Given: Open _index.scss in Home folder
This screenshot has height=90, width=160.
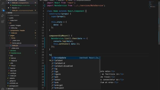Looking at the screenshot, I should 16,40.
